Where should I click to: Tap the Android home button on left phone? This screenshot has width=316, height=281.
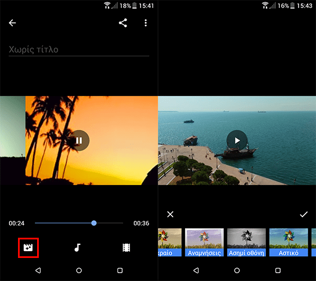click(79, 270)
